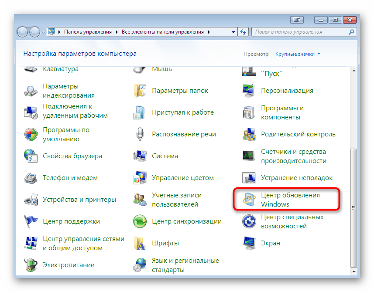Click 'Все элементы панели управления' breadcrumb
Viewport: 374px width, 292px height.
click(163, 32)
